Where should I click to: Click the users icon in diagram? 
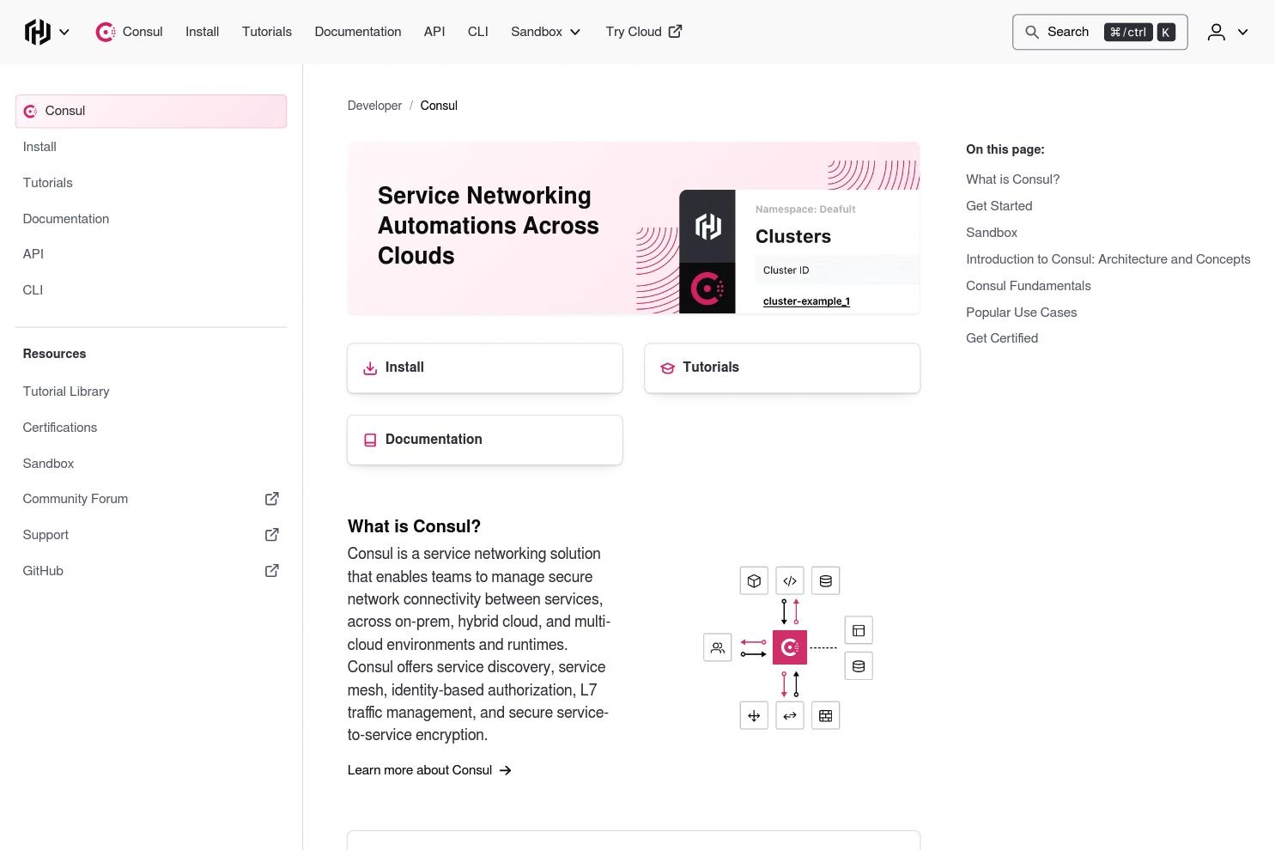click(718, 647)
